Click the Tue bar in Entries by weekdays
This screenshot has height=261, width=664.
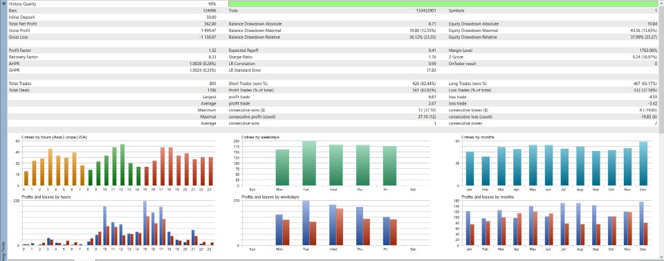click(x=308, y=163)
